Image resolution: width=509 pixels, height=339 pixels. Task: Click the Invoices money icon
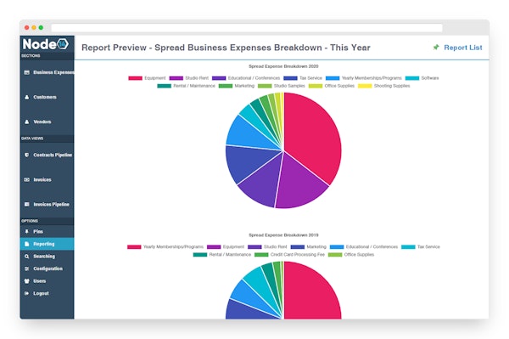(27, 179)
